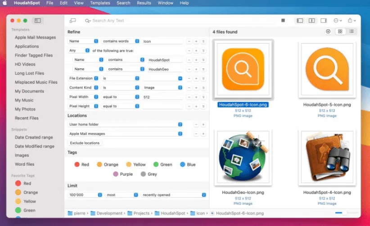
Task: Show the right pane layout icon
Action: 324,21
